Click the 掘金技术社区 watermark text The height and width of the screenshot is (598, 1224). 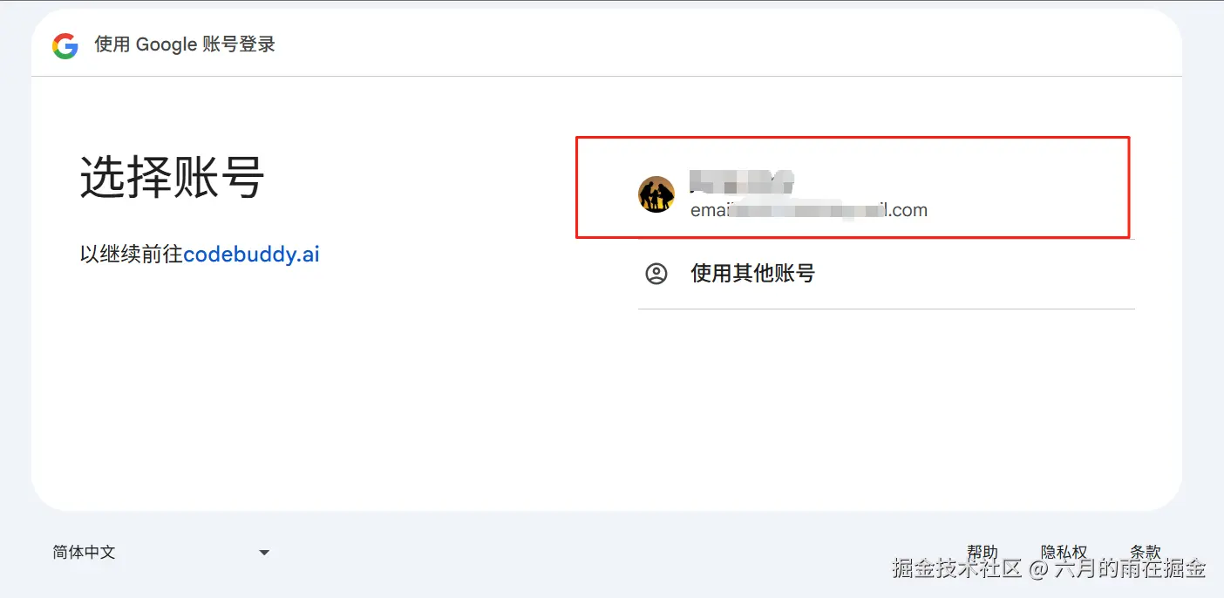tap(956, 568)
